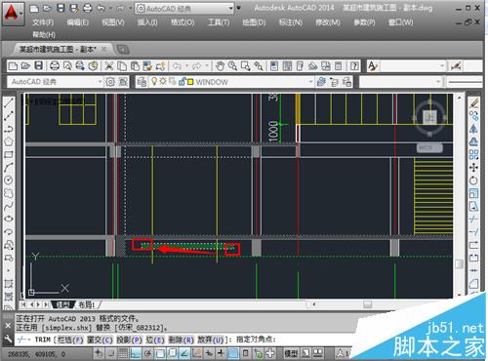
Task: Open WINDOW layer dropdown list
Action: [x=310, y=82]
